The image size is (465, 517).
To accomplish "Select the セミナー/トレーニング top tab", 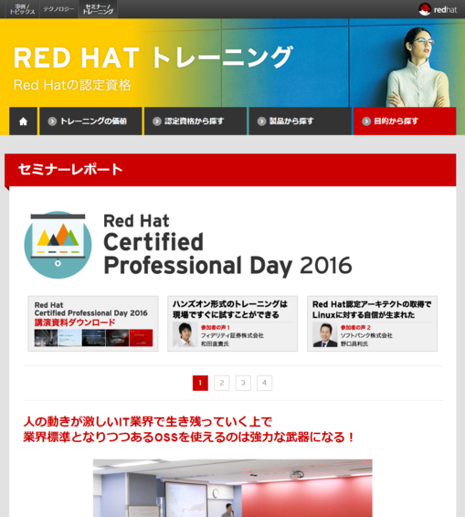I will [x=98, y=9].
